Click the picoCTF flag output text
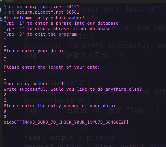 66,122
